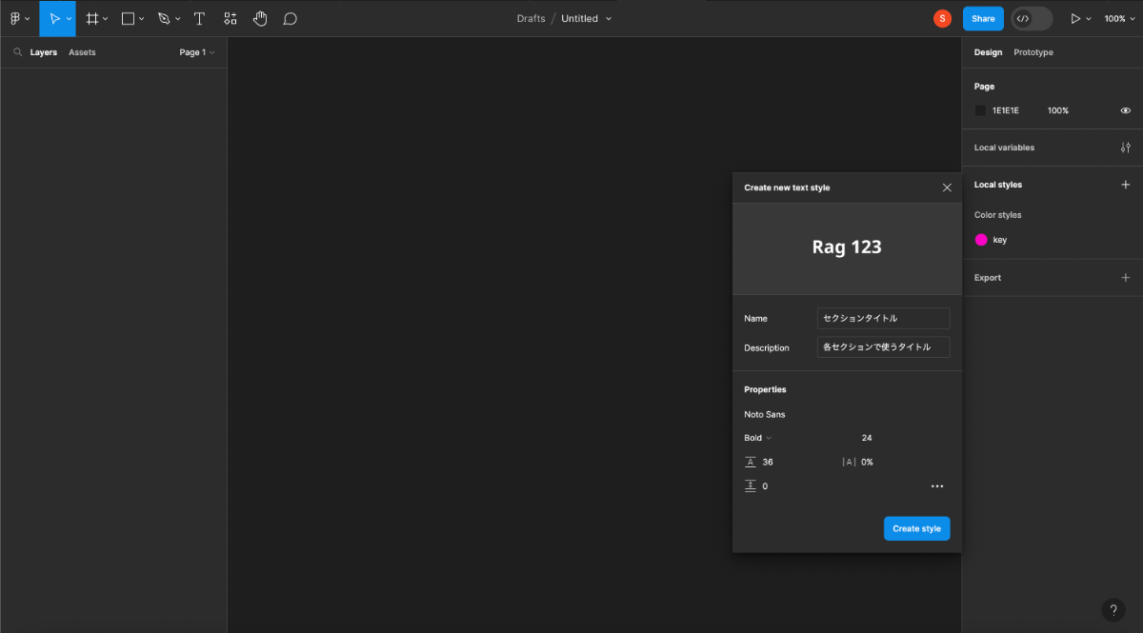Click the Drafts breadcrumb
This screenshot has height=633, width=1143.
point(531,18)
